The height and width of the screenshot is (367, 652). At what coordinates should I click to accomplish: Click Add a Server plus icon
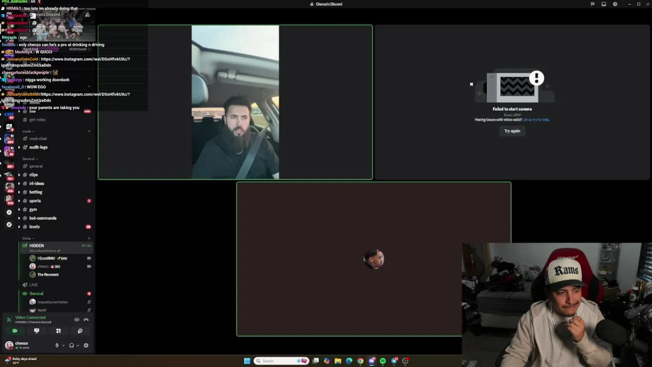pyautogui.click(x=9, y=212)
